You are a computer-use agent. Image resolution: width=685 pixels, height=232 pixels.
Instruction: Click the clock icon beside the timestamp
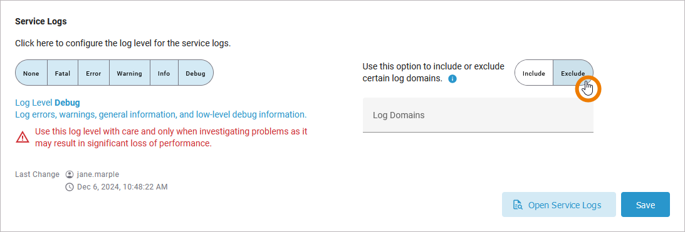[x=69, y=187]
